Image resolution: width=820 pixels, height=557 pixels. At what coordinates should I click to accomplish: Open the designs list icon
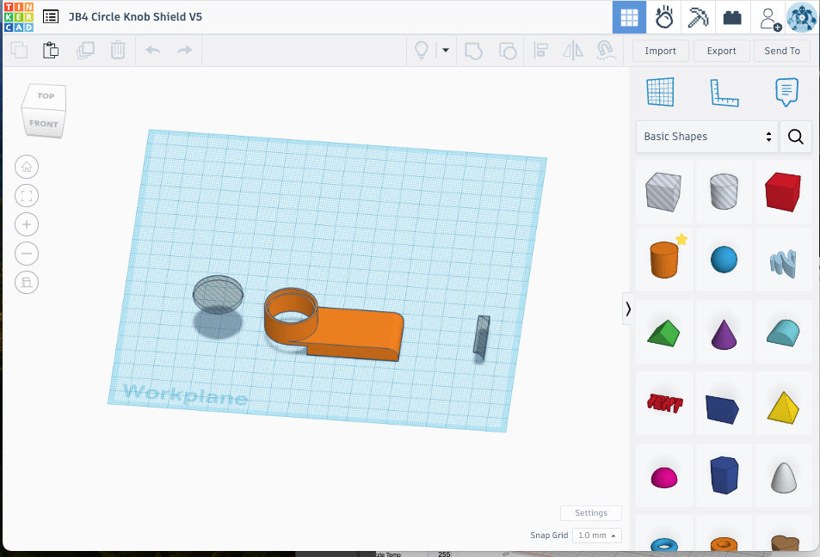click(51, 16)
